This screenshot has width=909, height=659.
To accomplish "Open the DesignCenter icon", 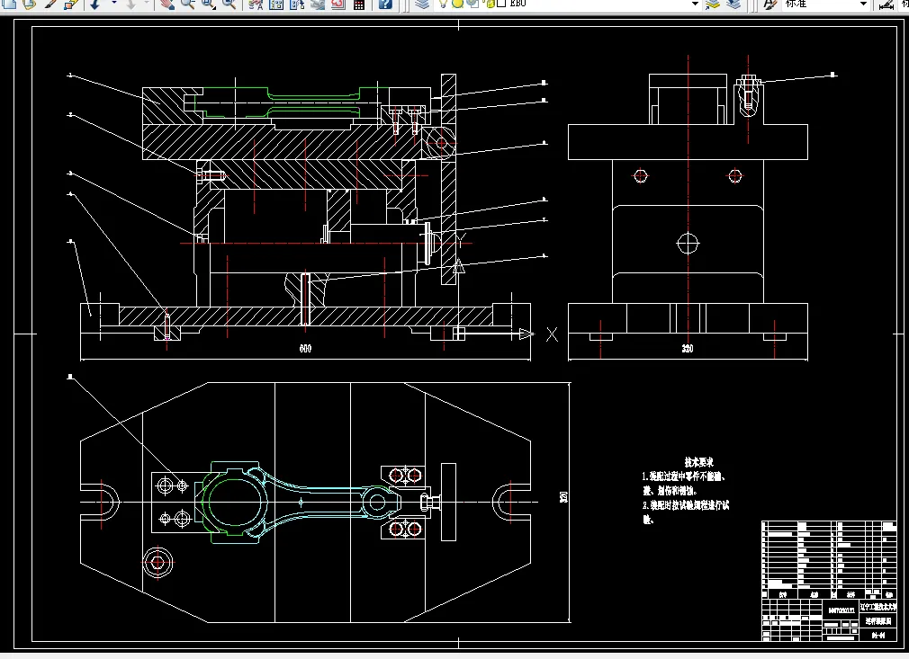I will pos(276,4).
